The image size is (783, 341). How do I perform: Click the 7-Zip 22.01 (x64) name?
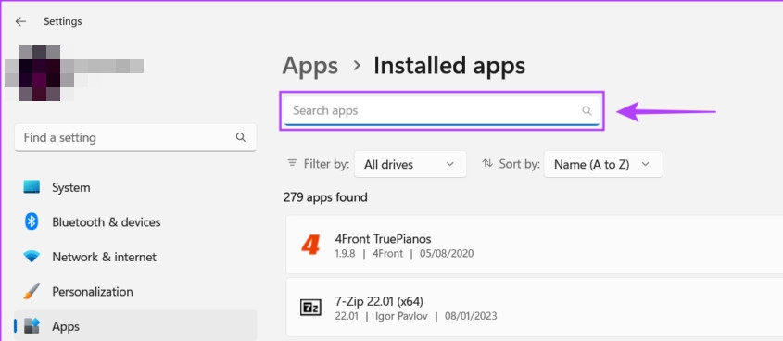(x=380, y=301)
